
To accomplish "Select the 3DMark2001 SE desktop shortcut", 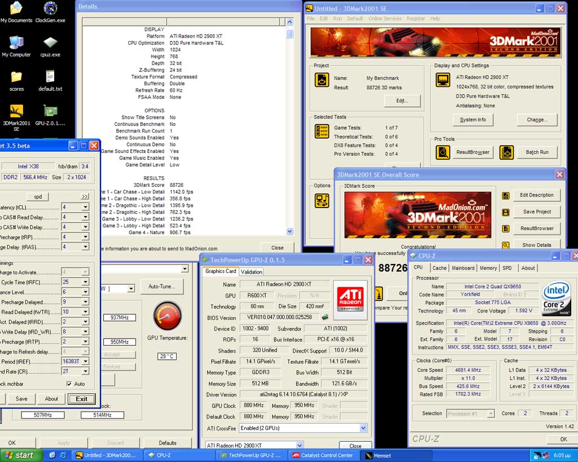I will (16, 118).
